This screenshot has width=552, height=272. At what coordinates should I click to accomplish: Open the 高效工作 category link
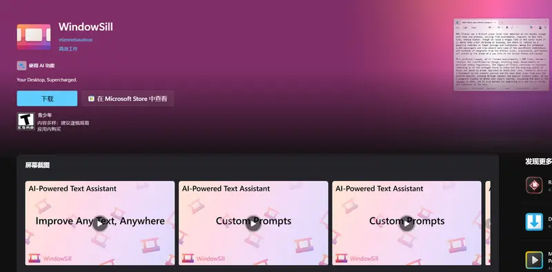[68, 49]
